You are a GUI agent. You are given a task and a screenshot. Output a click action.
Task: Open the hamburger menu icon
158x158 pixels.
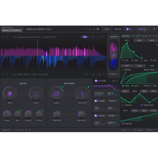[x=154, y=29]
